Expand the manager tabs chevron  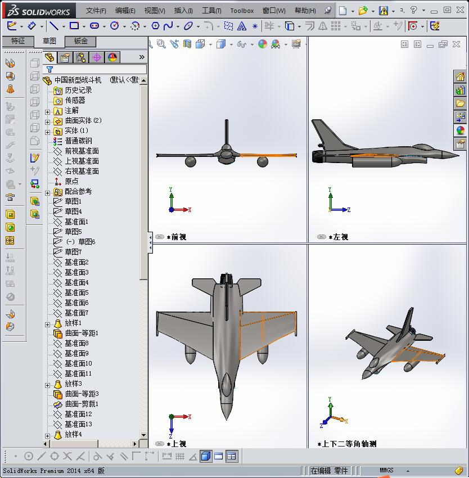(x=142, y=57)
